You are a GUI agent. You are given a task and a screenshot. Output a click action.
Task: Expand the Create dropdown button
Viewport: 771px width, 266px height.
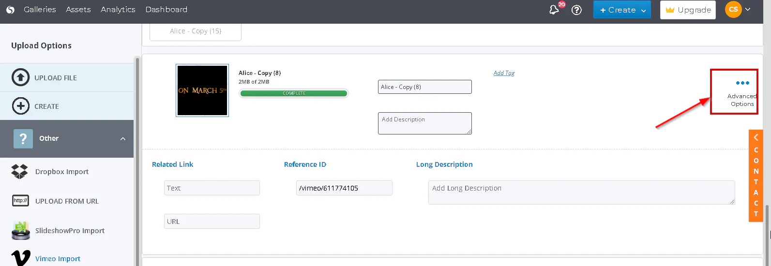click(622, 10)
